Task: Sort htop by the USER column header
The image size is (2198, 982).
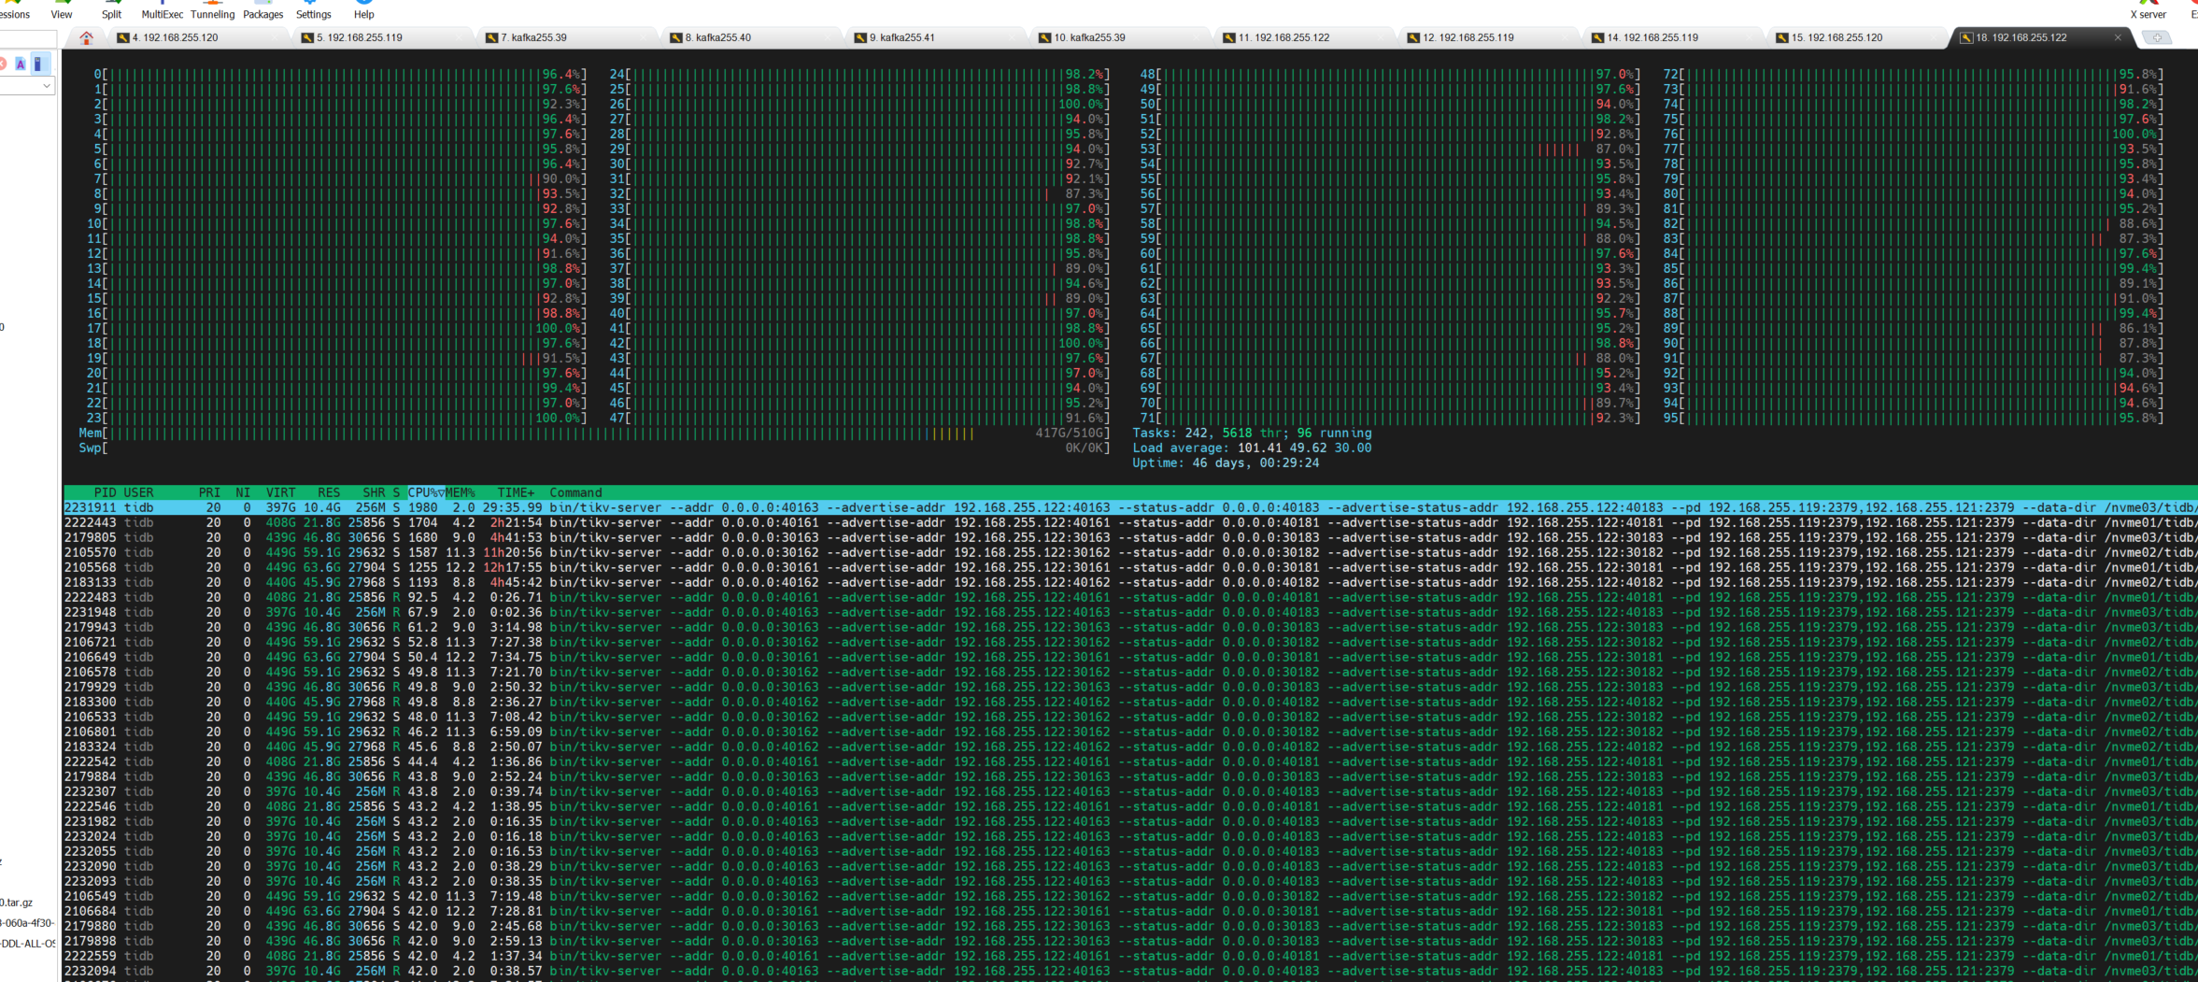Action: [x=138, y=492]
